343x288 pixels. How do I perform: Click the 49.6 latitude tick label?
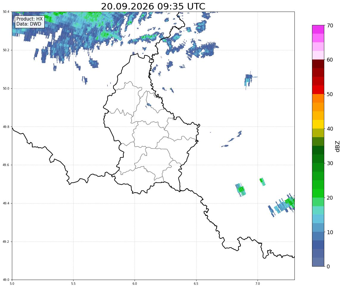[6, 165]
